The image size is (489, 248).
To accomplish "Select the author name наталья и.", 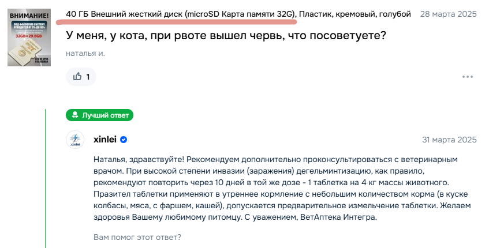I will (85, 53).
